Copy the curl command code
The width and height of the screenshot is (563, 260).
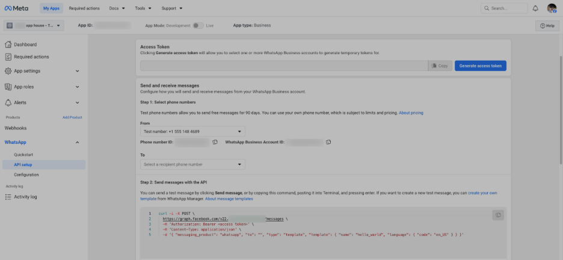click(498, 215)
